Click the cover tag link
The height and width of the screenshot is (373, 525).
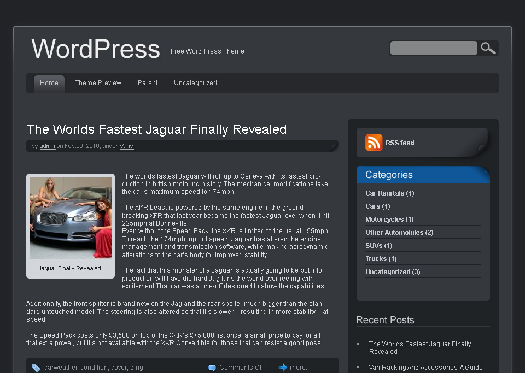pyautogui.click(x=119, y=368)
